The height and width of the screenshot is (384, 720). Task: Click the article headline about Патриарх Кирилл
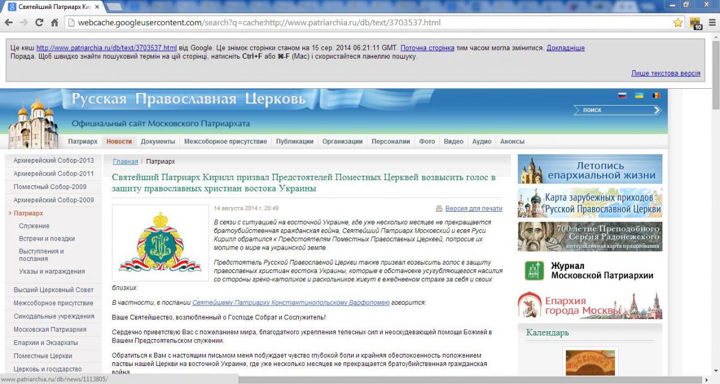click(304, 183)
